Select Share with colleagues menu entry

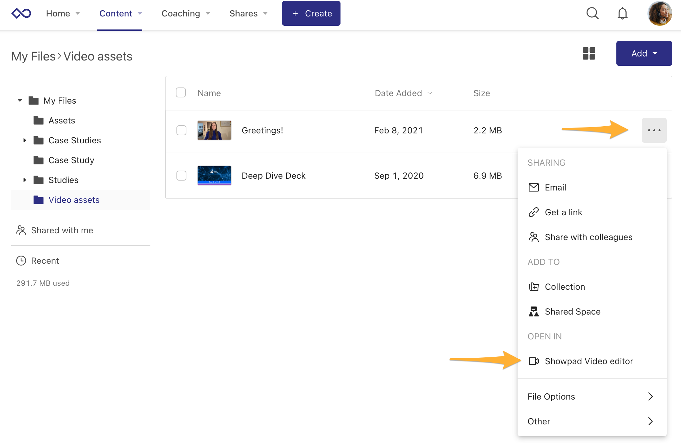588,237
